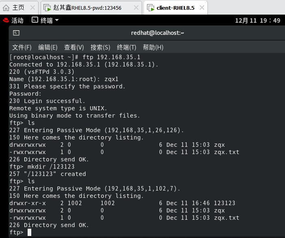Click '220 (vsFTPd 3.0.3)' line
This screenshot has height=238, width=285.
[x=42, y=72]
